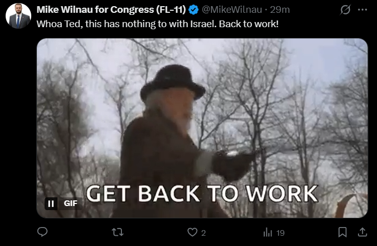Pause the playing GIF
This screenshot has width=377, height=246.
(x=51, y=203)
